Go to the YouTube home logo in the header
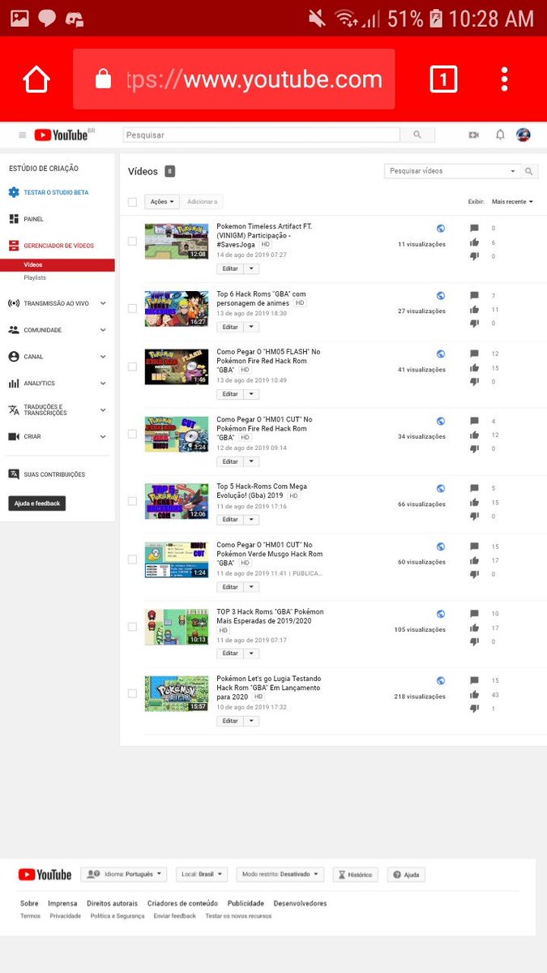Screen dimensions: 547x973 click(61, 135)
